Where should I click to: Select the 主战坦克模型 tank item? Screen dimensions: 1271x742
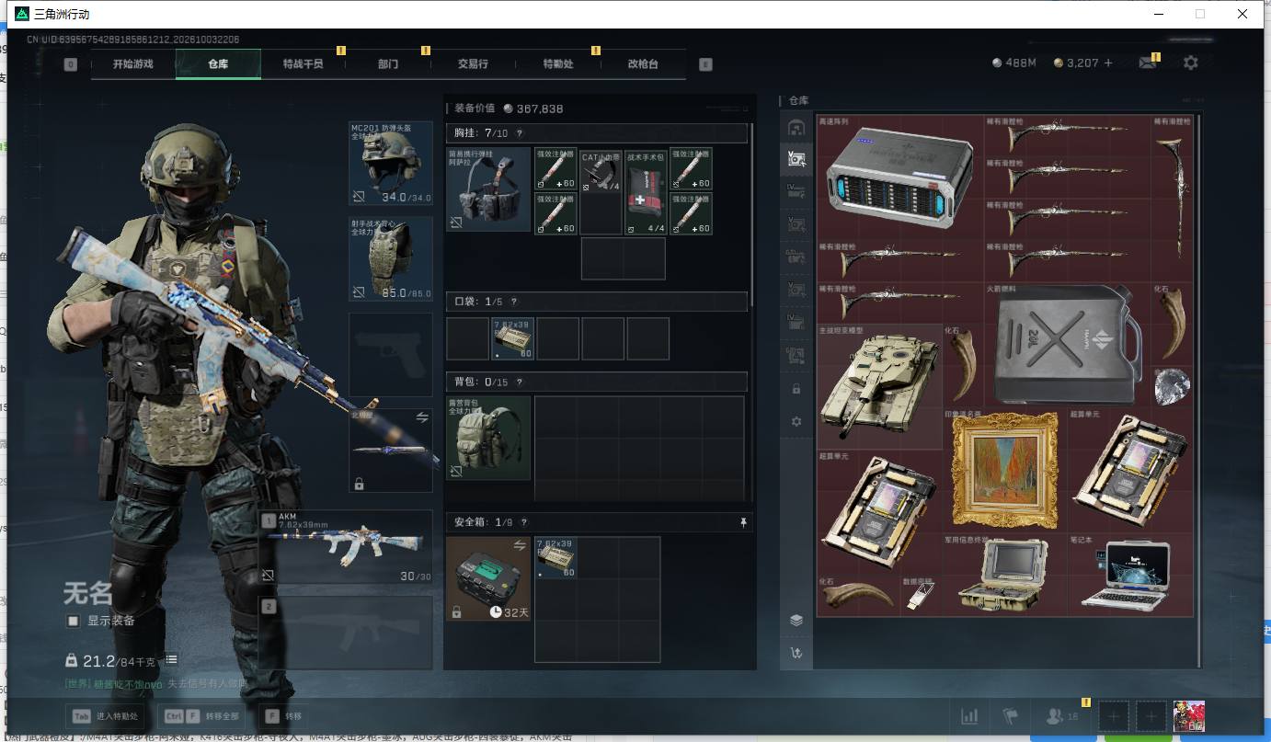click(x=880, y=387)
